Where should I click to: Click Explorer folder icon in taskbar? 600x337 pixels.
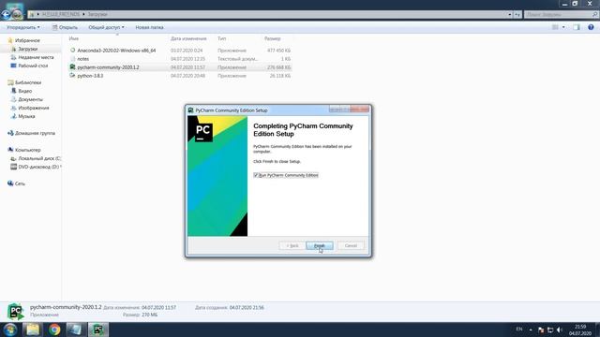coord(33,330)
